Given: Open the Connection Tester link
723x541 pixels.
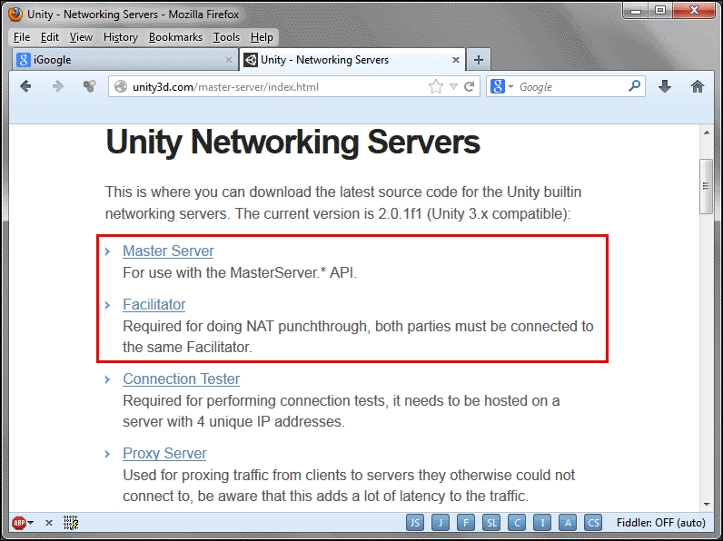Looking at the screenshot, I should [x=182, y=379].
